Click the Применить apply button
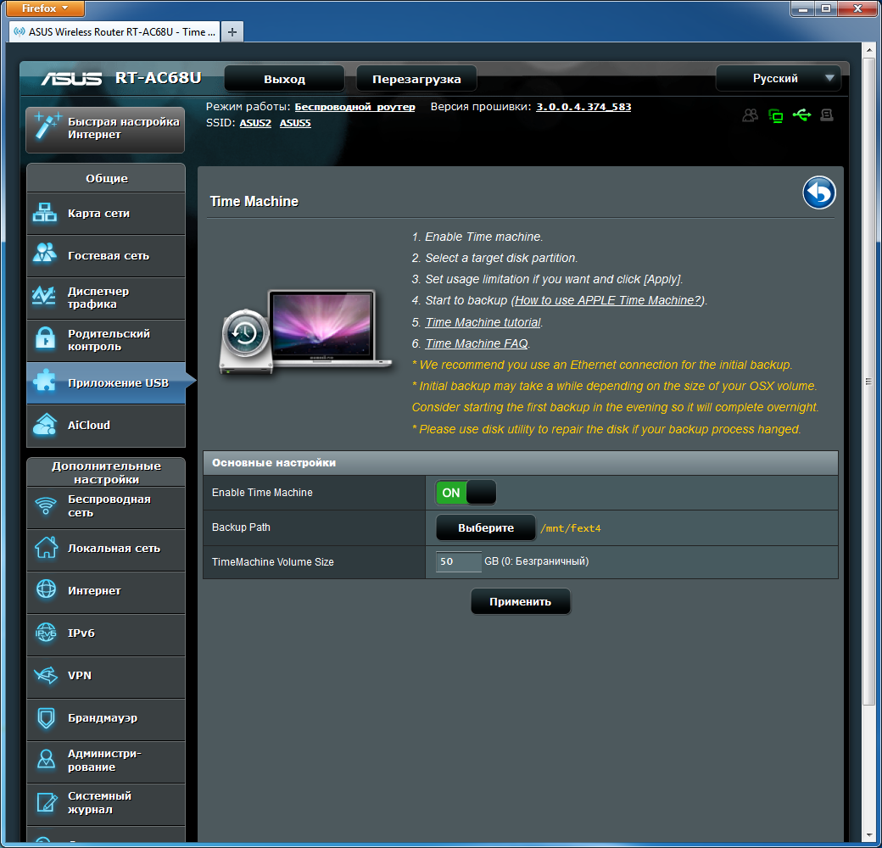 click(521, 602)
